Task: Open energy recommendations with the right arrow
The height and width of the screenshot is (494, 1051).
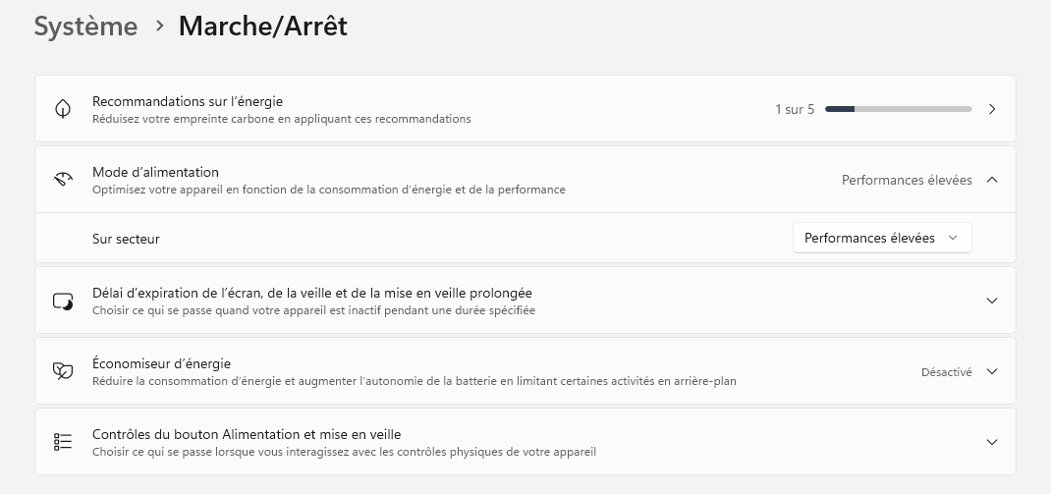Action: 992,109
